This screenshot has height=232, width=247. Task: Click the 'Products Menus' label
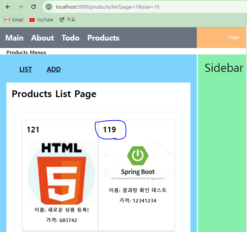click(x=26, y=52)
